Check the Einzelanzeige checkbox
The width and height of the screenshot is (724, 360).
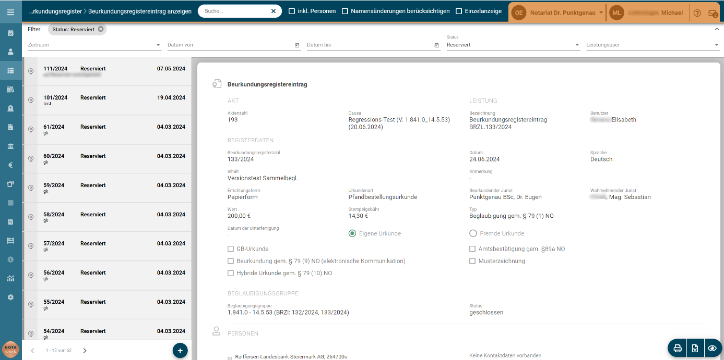point(459,11)
